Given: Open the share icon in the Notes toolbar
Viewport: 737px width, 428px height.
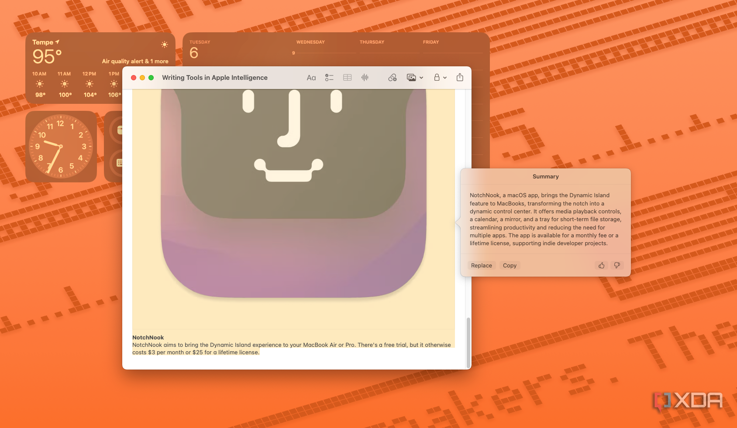Looking at the screenshot, I should (x=460, y=77).
